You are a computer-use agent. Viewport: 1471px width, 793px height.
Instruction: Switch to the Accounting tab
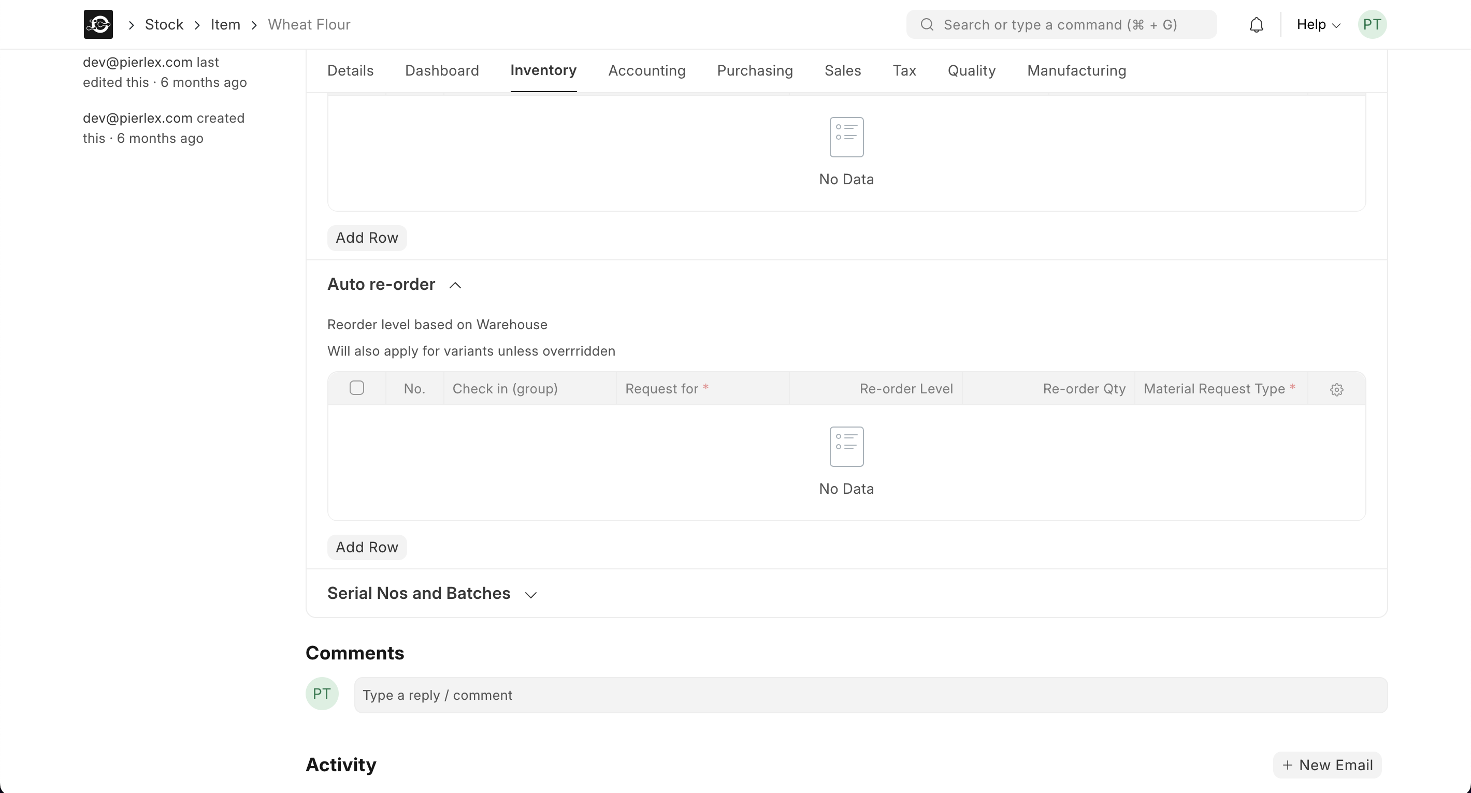coord(646,71)
